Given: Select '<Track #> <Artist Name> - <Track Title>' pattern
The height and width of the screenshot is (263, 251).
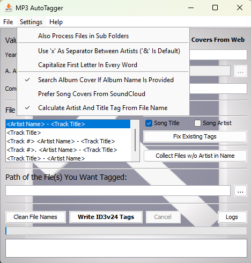Looking at the screenshot, I should pos(68,141).
